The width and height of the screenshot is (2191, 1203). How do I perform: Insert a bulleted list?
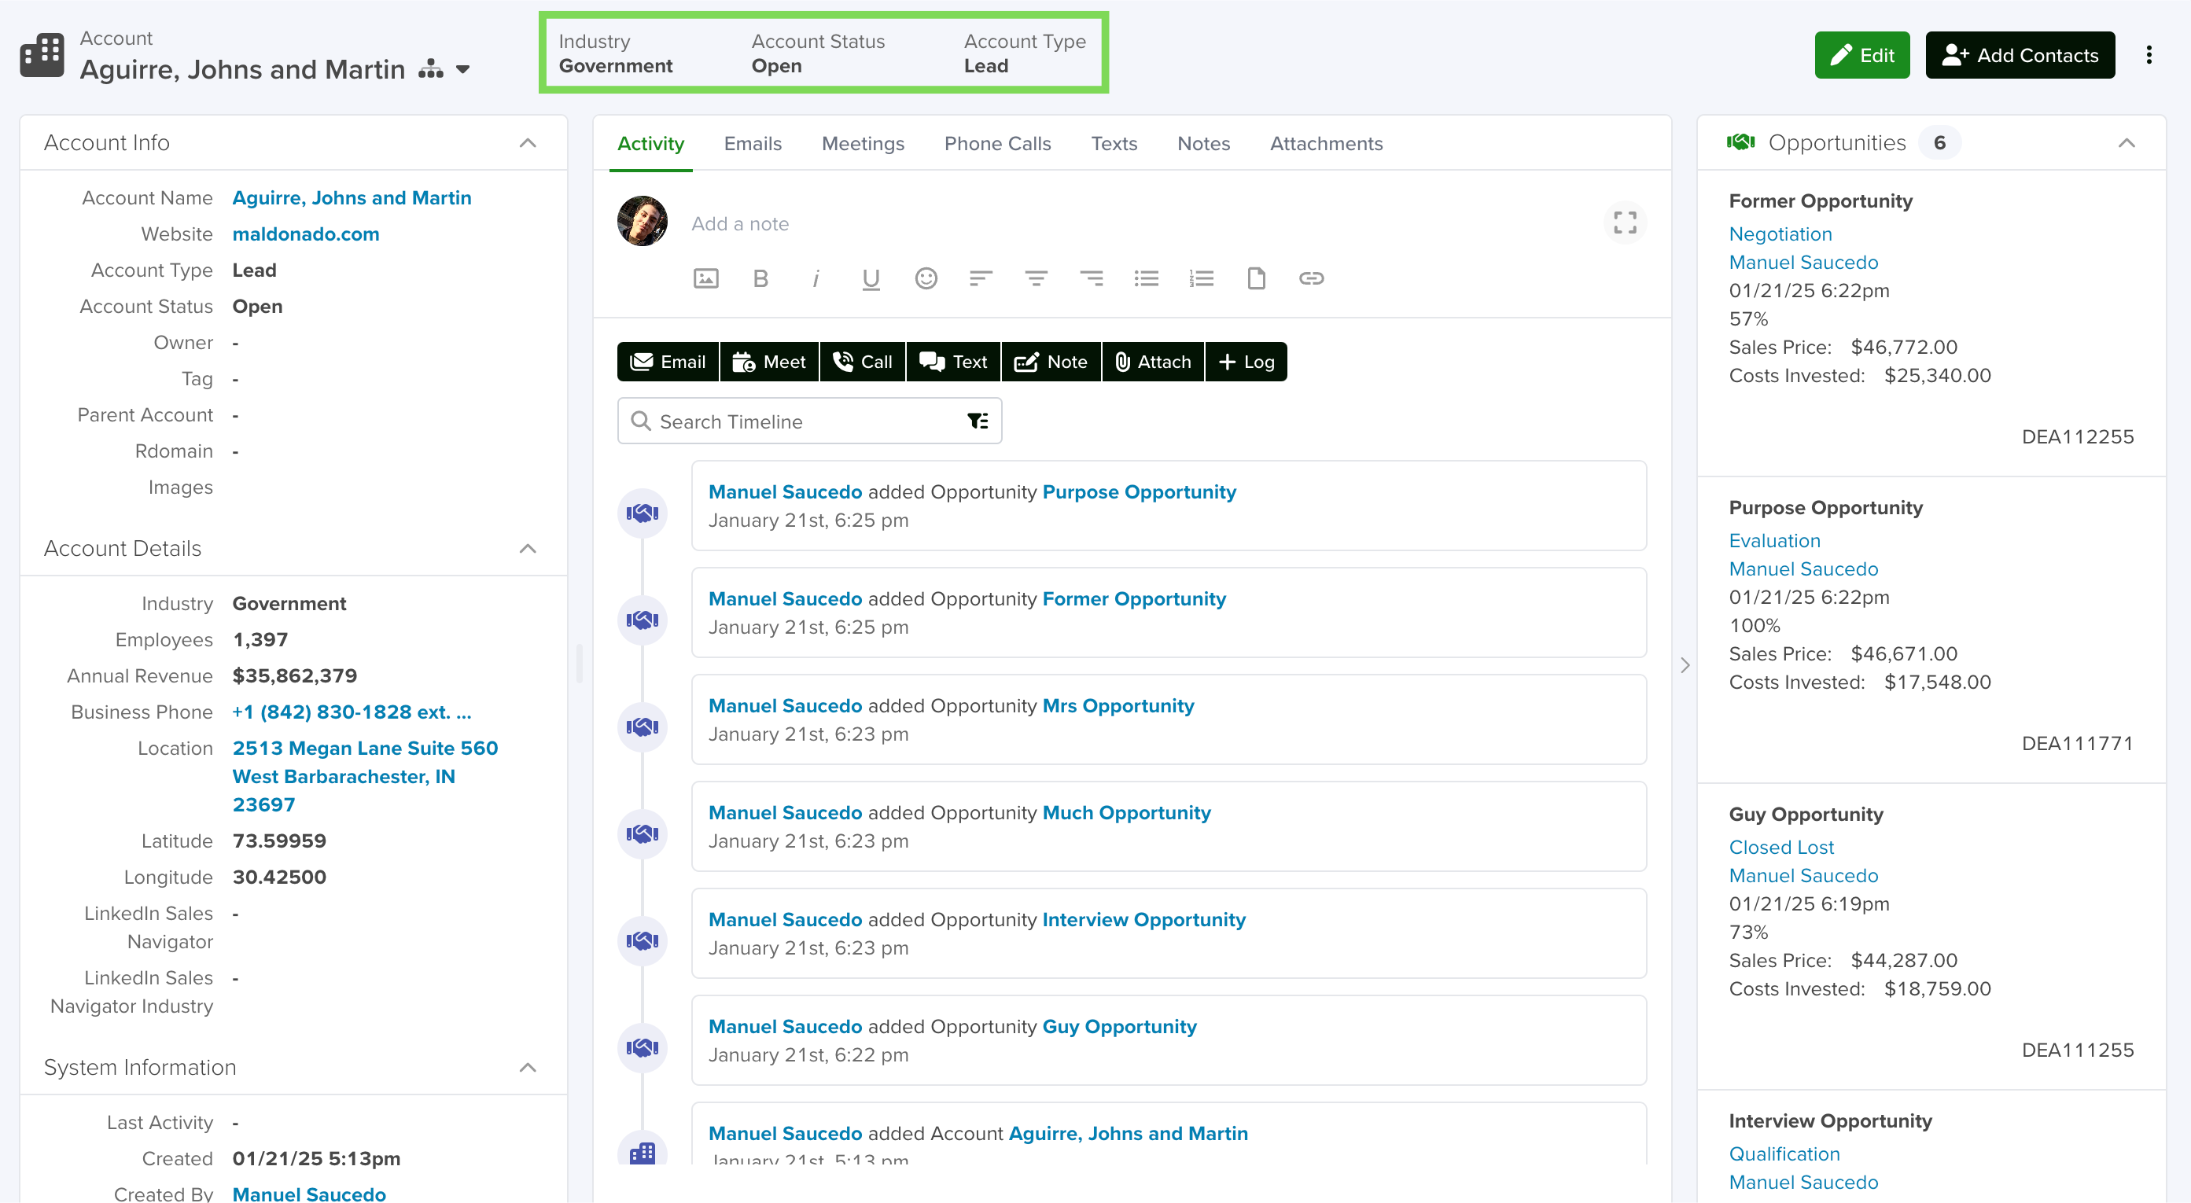coord(1146,278)
